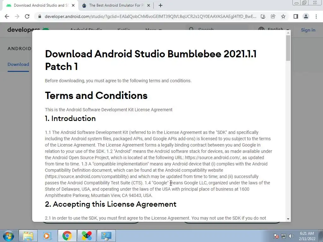Click the install app icon in address bar
The height and width of the screenshot is (242, 323).
263,16
